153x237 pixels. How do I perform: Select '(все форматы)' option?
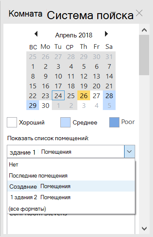coord(71,209)
